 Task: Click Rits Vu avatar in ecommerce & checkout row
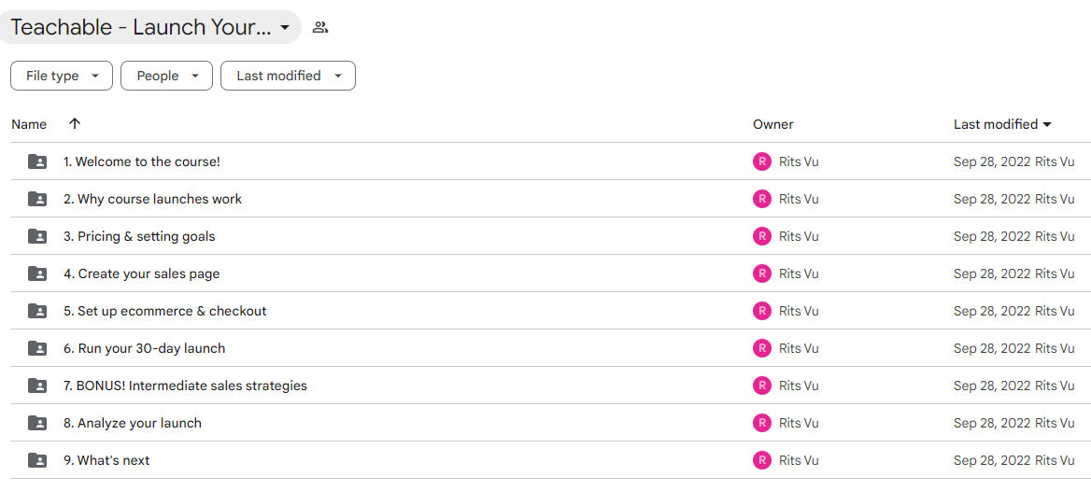point(762,311)
